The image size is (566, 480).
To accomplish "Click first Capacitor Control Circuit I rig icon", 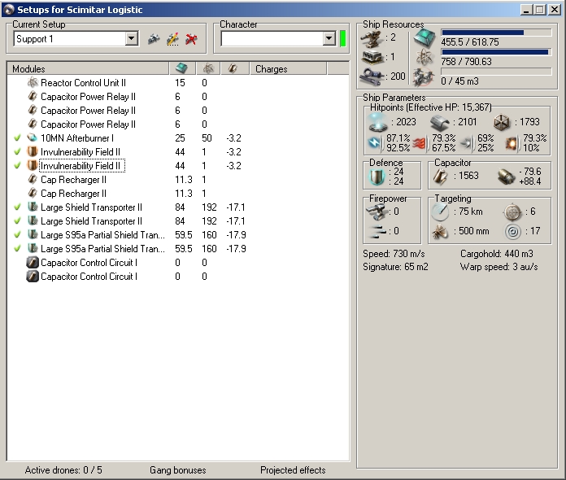I will coord(33,262).
